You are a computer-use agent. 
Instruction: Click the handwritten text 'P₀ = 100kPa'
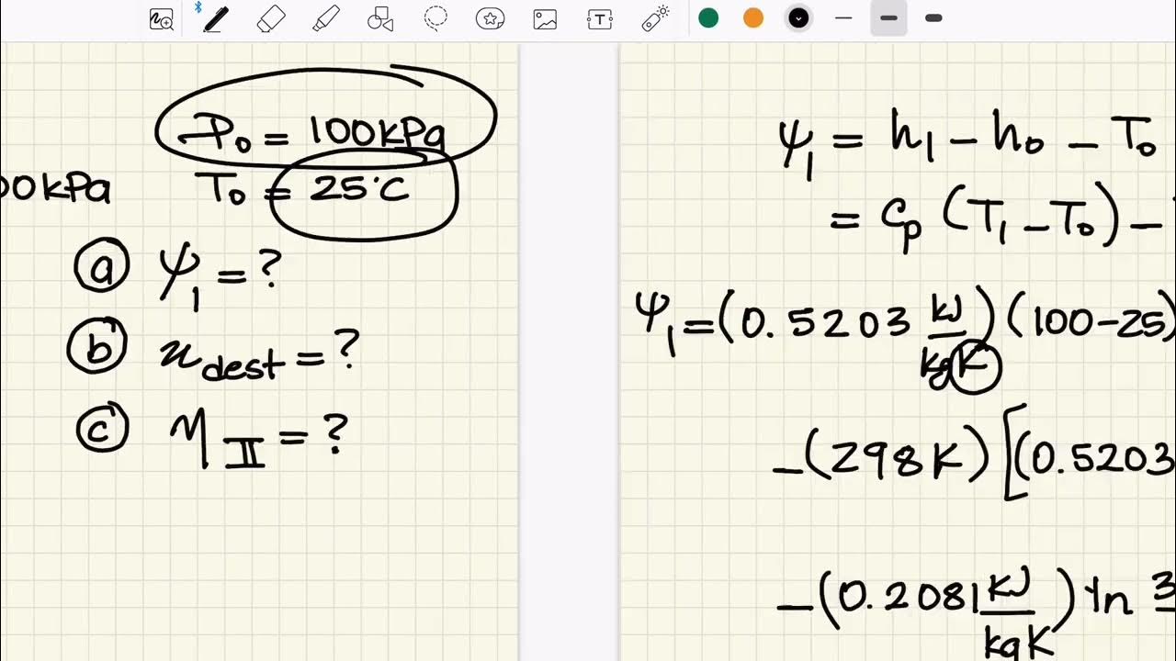[314, 134]
